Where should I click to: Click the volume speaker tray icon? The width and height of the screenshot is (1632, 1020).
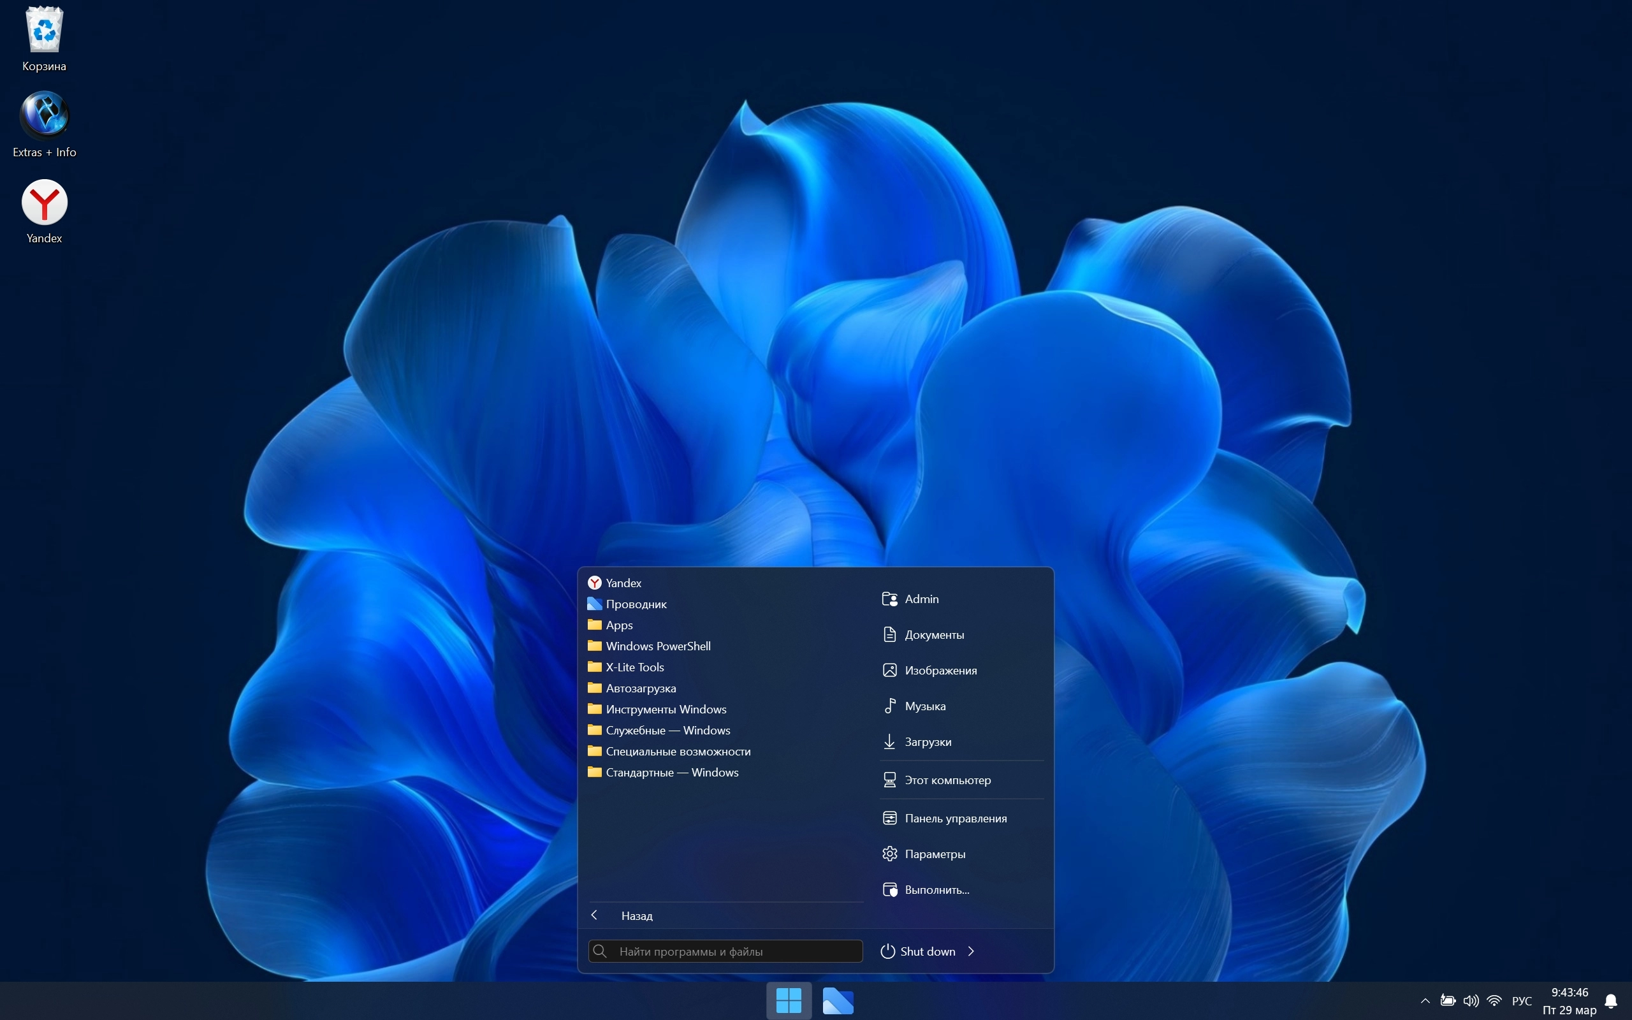[x=1471, y=1000]
